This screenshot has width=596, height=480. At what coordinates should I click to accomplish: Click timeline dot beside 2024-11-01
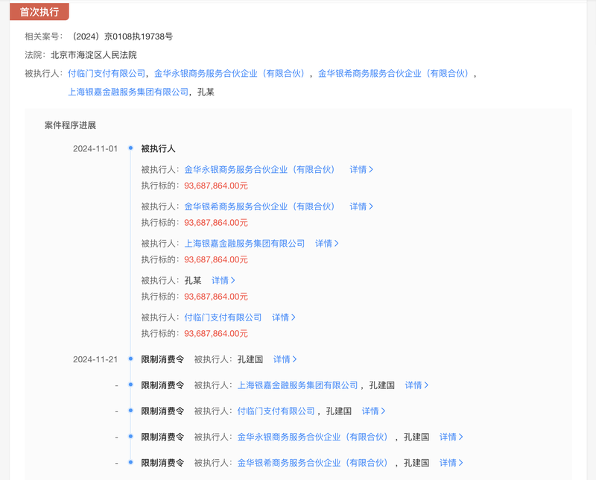[x=131, y=148]
